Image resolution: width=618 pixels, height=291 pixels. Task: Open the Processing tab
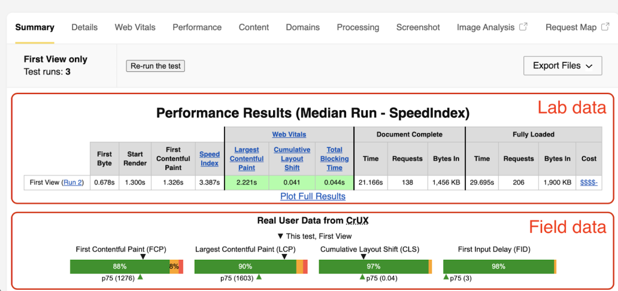point(358,27)
